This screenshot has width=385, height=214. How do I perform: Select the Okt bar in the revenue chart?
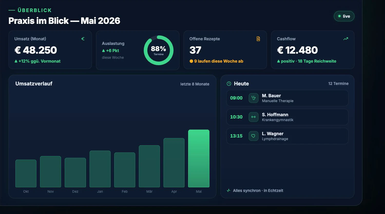click(x=26, y=173)
